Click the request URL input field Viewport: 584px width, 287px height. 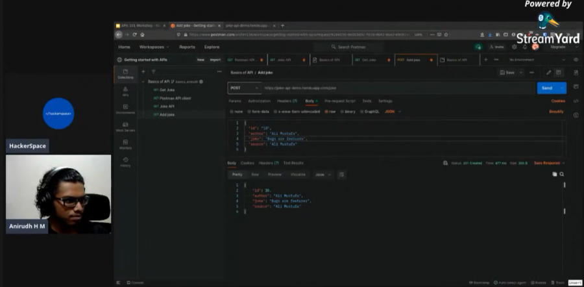pos(389,88)
